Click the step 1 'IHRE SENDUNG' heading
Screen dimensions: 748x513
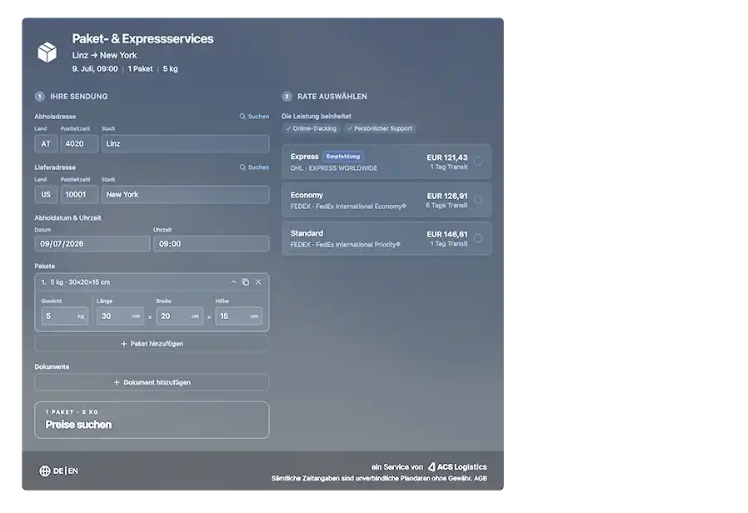pos(78,97)
